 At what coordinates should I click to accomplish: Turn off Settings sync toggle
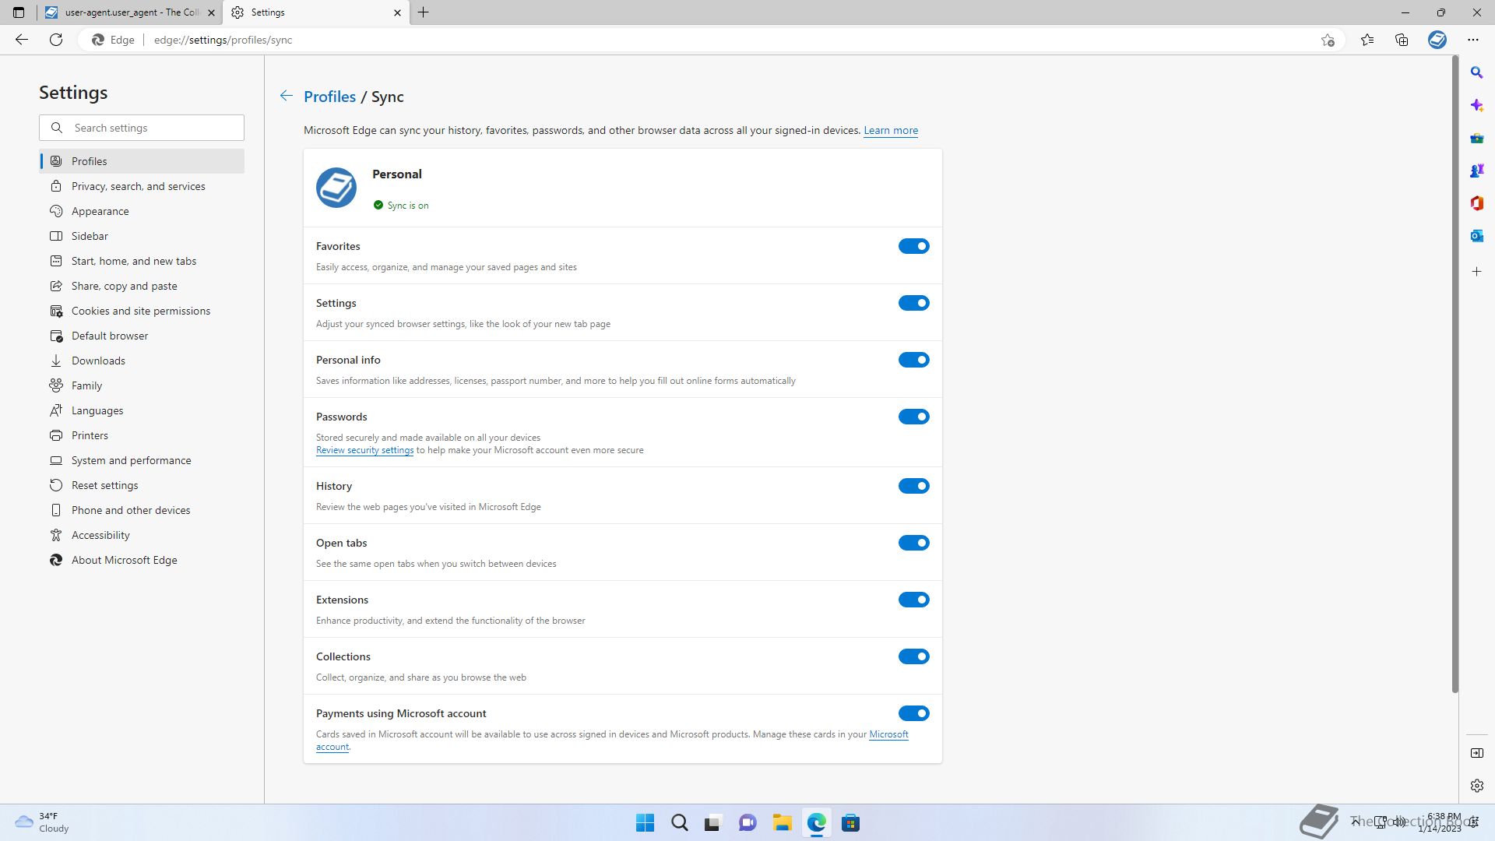click(913, 303)
